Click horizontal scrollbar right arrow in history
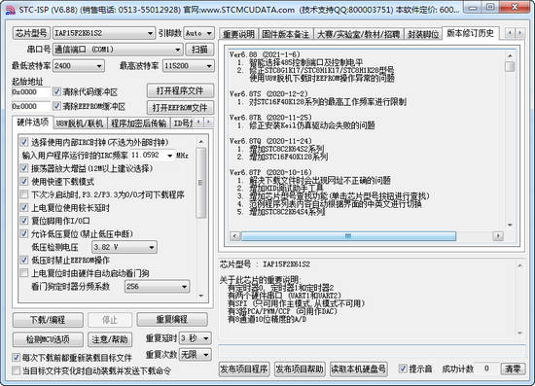The width and height of the screenshot is (535, 386). click(498, 236)
